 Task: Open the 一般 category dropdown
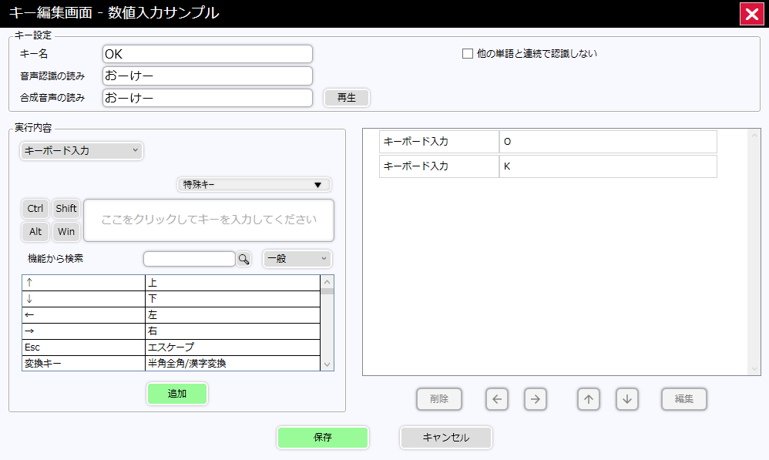[x=297, y=259]
